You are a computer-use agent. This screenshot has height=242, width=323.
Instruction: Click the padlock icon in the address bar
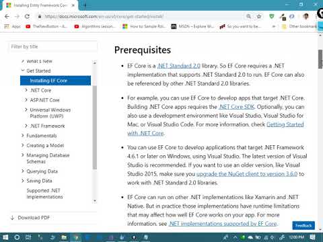click(x=40, y=16)
